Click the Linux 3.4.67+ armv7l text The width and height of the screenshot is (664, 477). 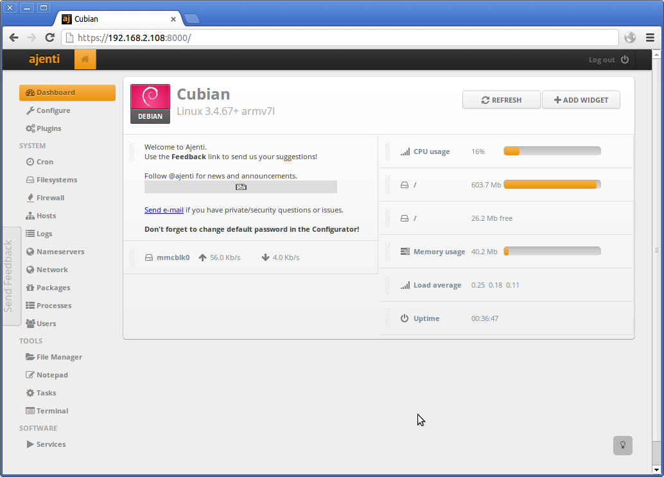[x=225, y=111]
